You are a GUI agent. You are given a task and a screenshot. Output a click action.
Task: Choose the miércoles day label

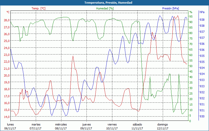pos(61,124)
